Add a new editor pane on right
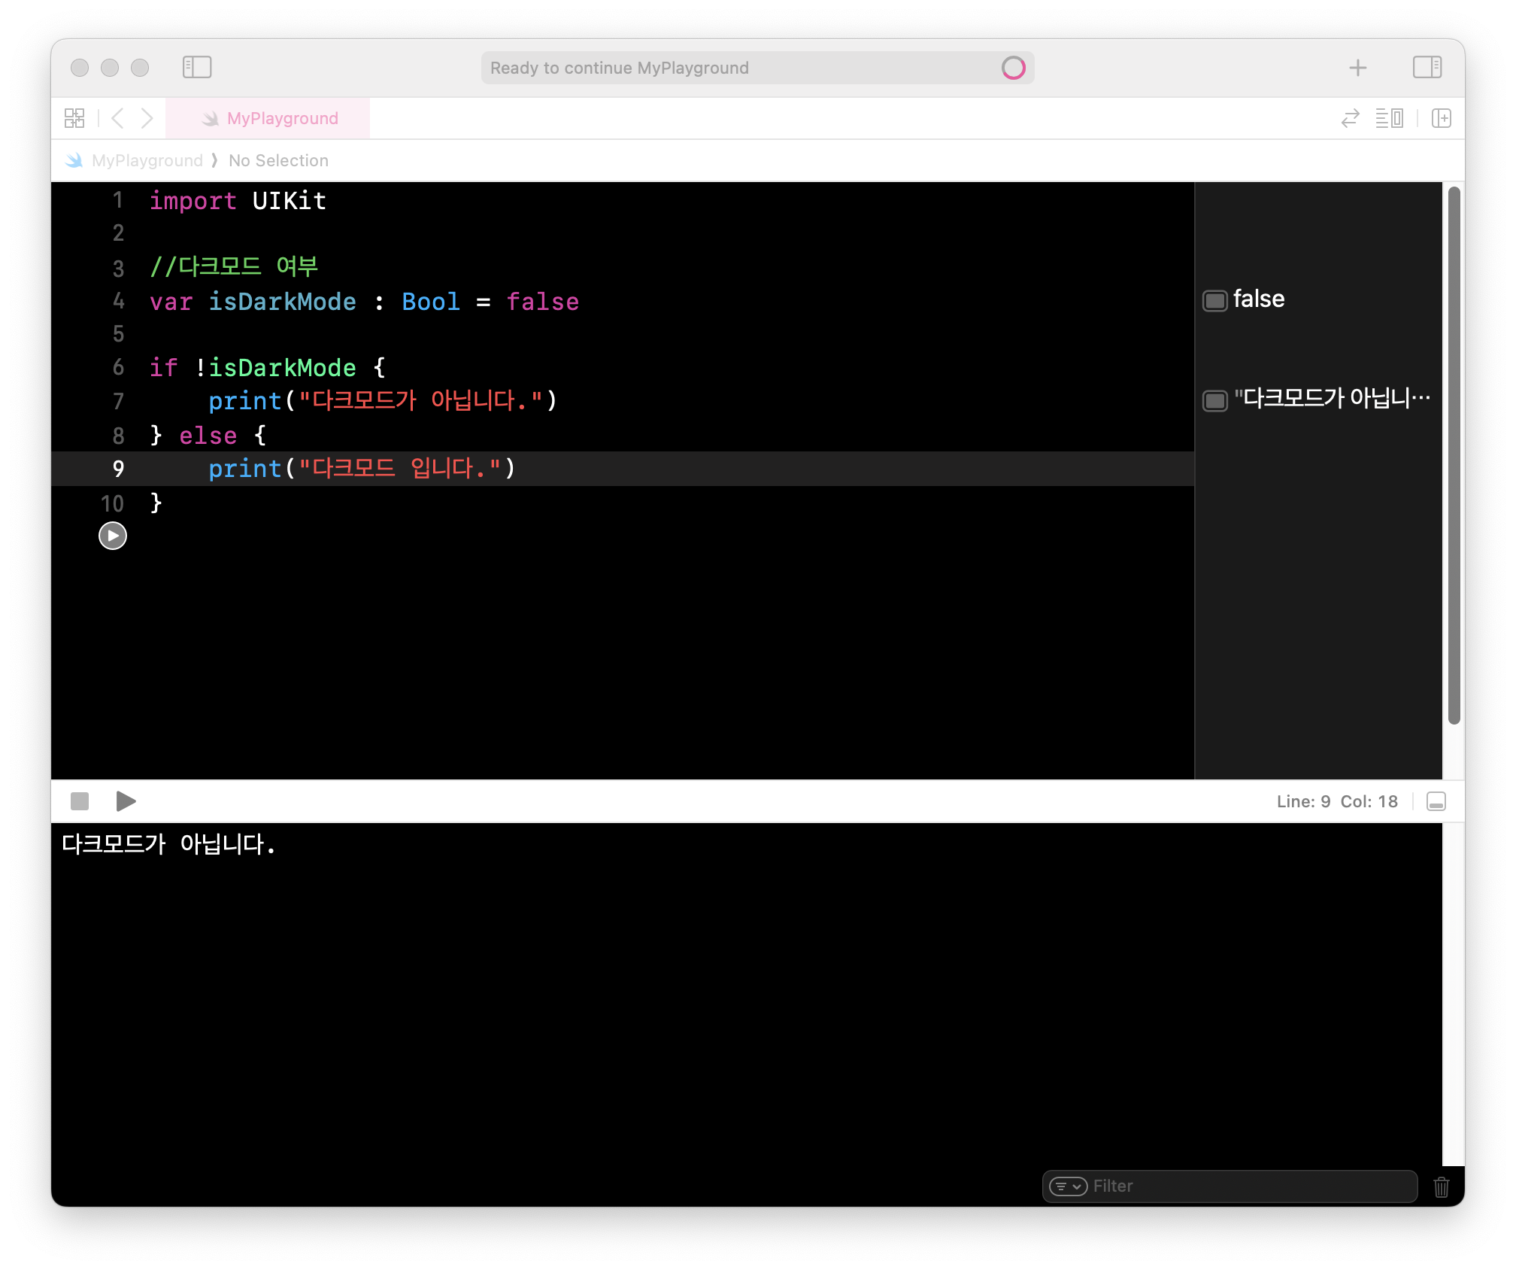The image size is (1516, 1270). (1441, 118)
